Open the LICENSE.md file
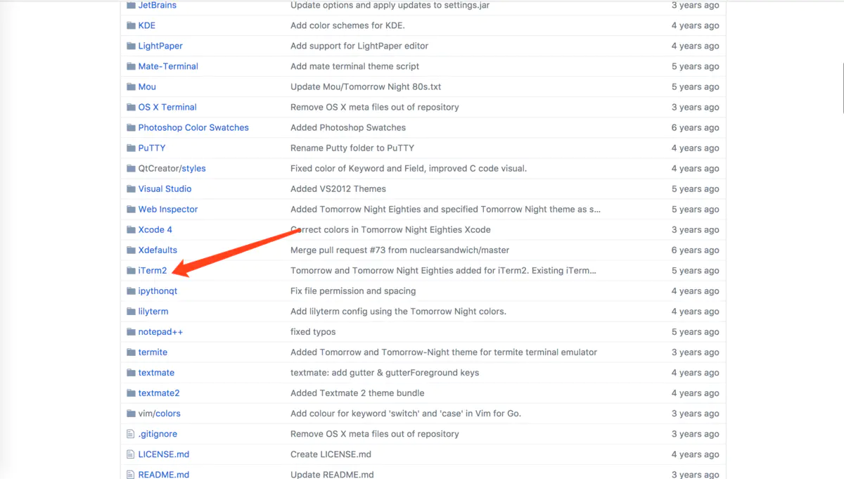844x479 pixels. (x=164, y=454)
